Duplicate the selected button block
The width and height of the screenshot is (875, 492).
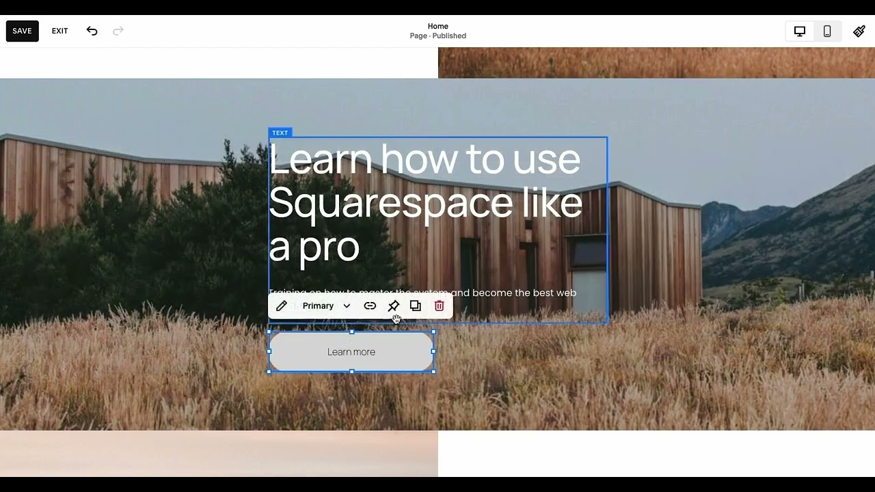click(x=416, y=306)
